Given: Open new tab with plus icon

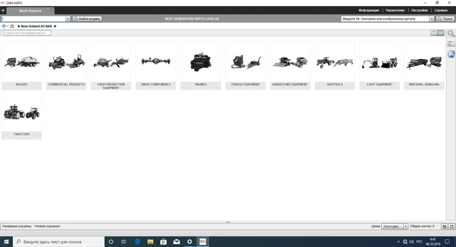Looking at the screenshot, I should tap(3, 10).
